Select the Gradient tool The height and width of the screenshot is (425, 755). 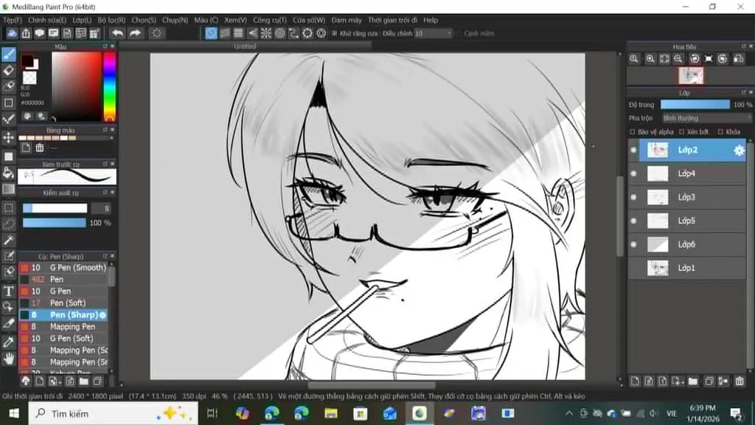(x=9, y=189)
